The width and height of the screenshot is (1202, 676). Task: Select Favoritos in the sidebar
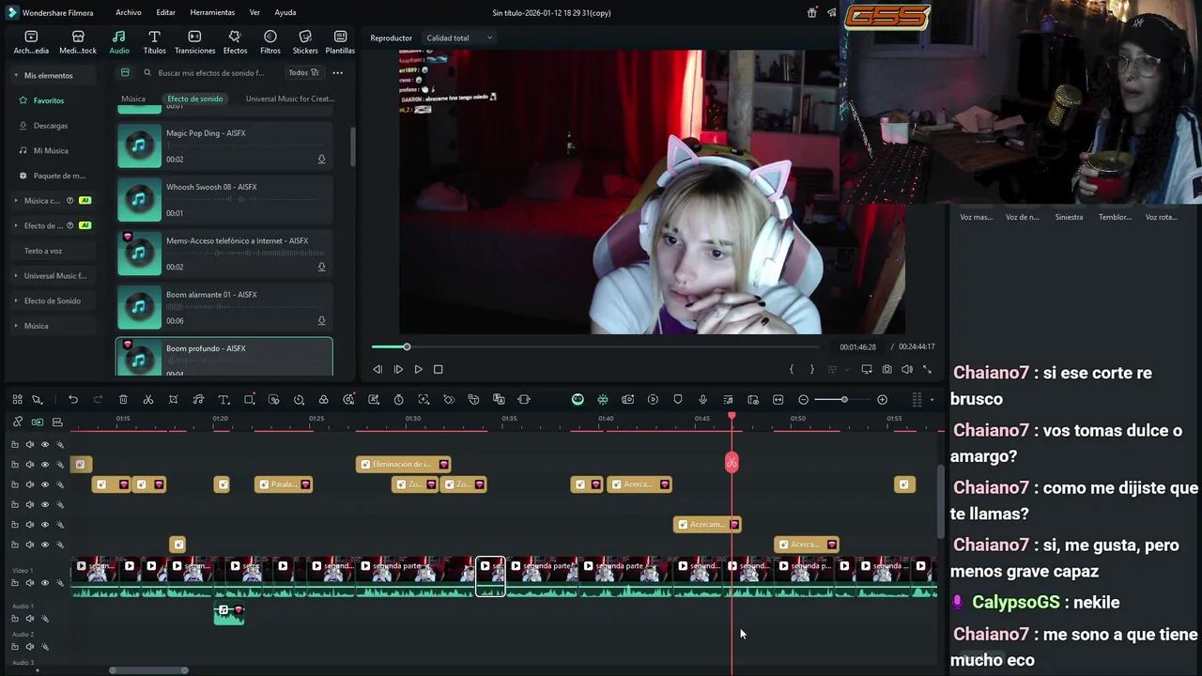pyautogui.click(x=49, y=100)
